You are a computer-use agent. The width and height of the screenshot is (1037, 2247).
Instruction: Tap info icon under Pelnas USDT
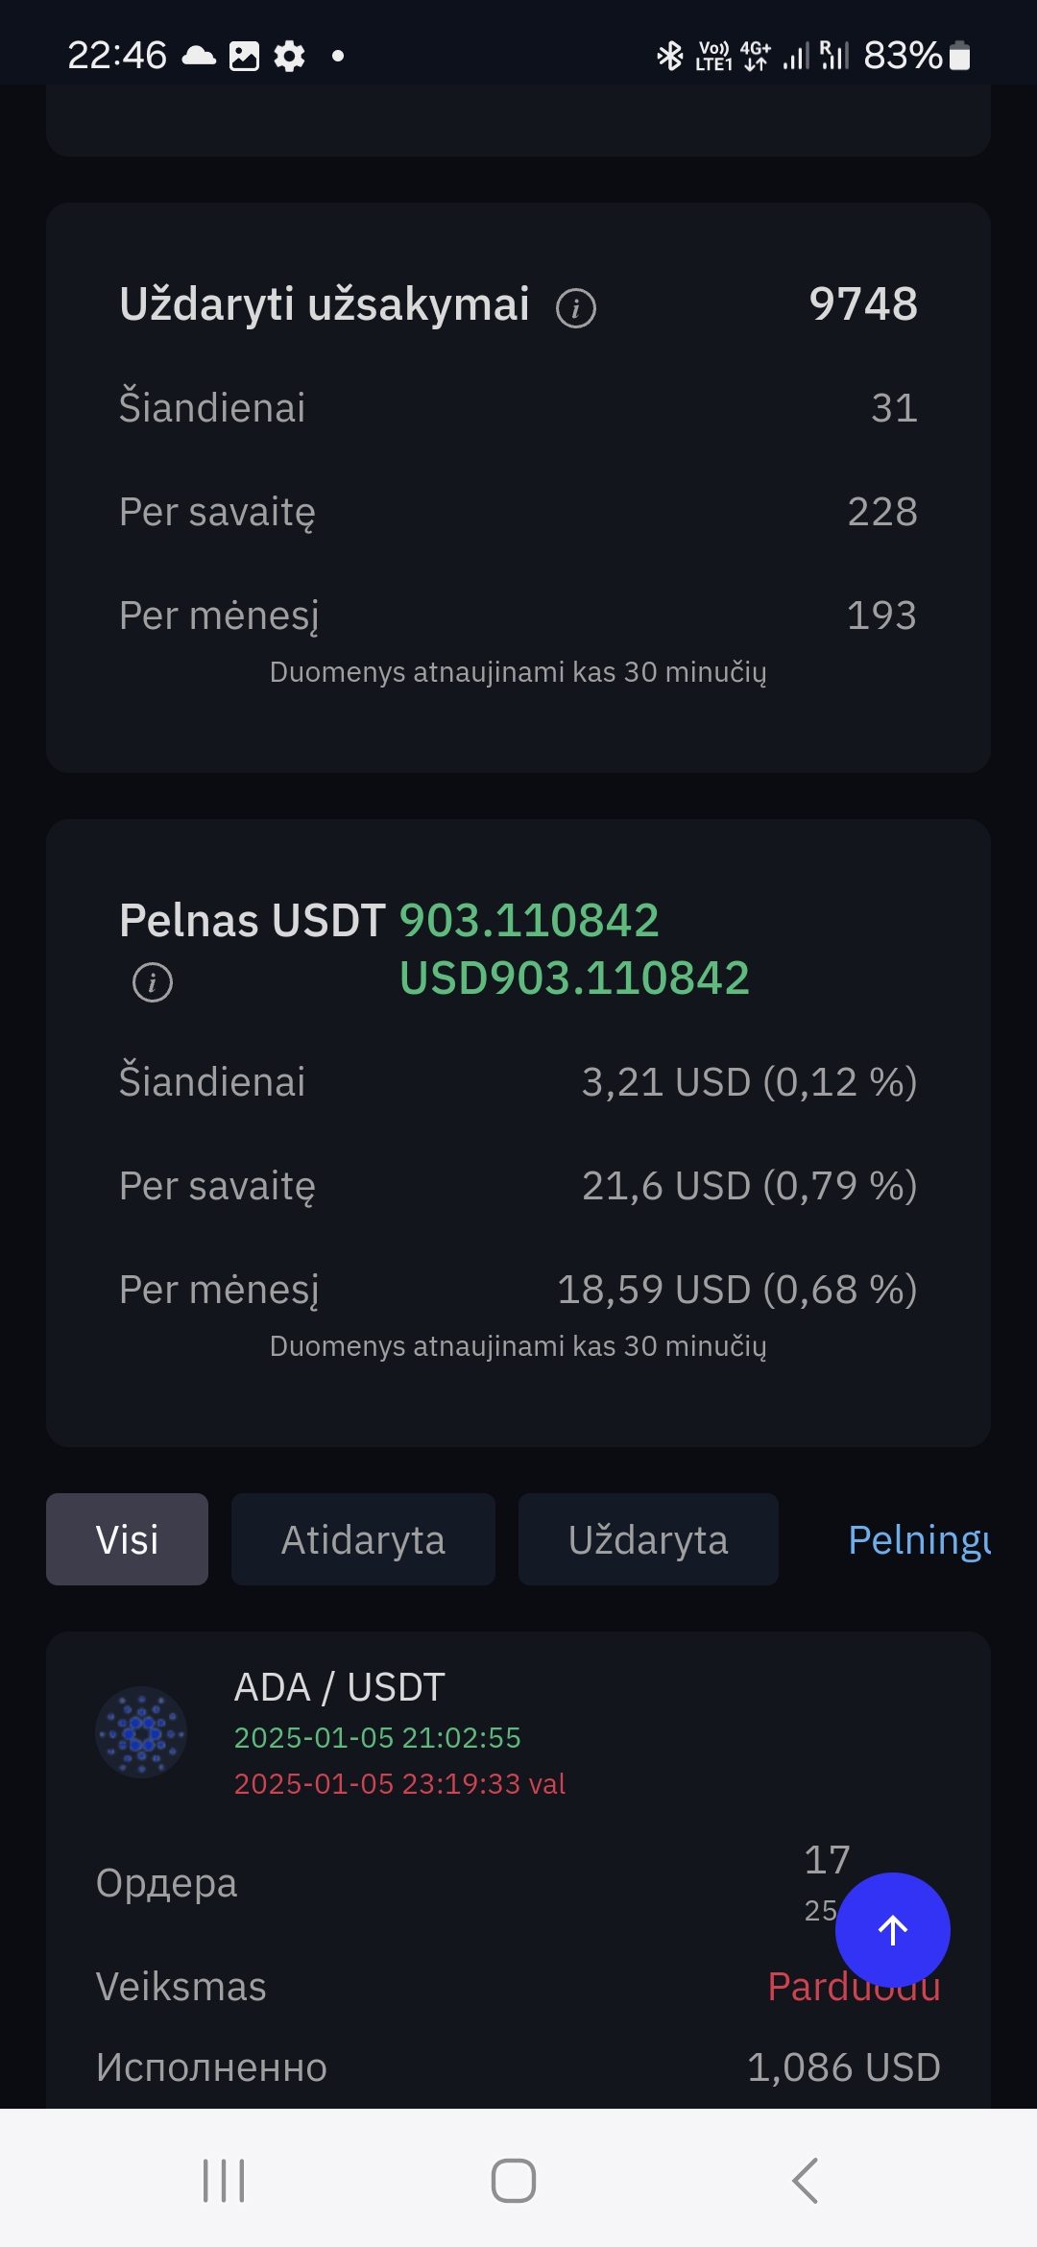[x=153, y=982]
